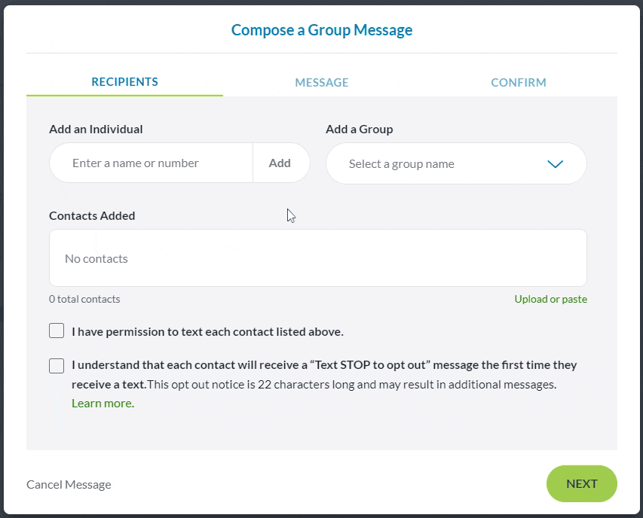The image size is (643, 518).
Task: Click the Cancel Message link
Action: click(69, 485)
